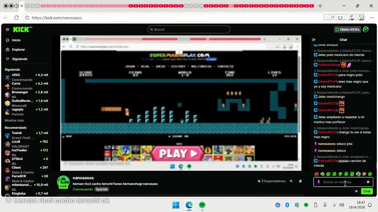Viewport: 378px width, 212px height.
Task: Open the Conversando category link under title
Action: 83,189
